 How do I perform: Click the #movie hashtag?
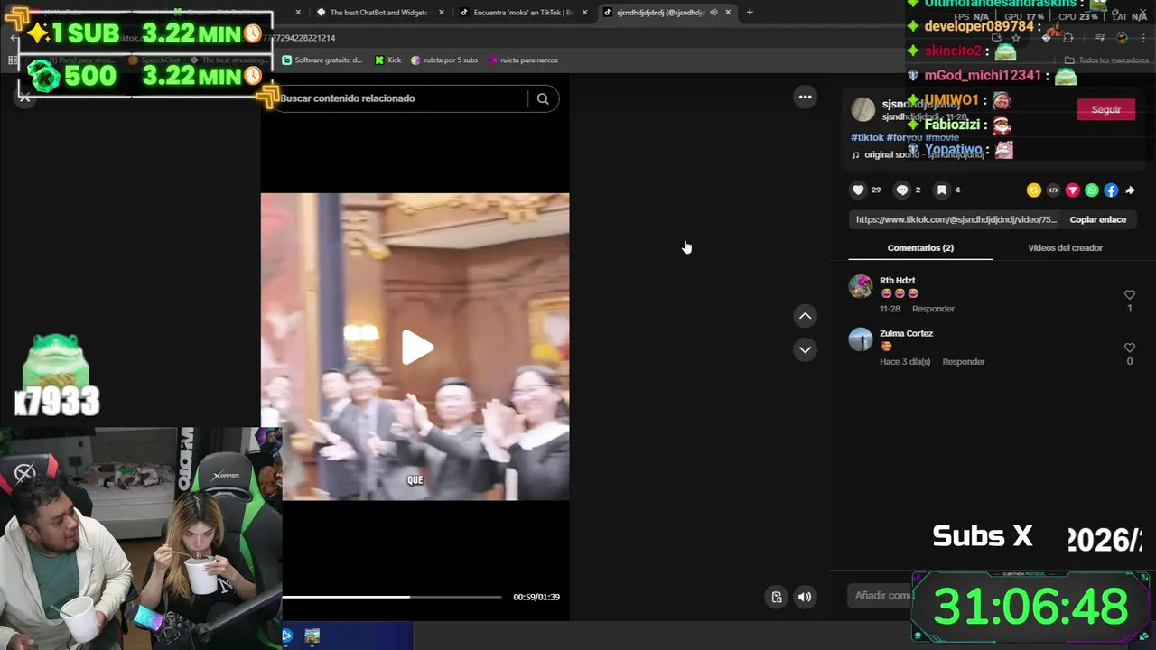[942, 137]
